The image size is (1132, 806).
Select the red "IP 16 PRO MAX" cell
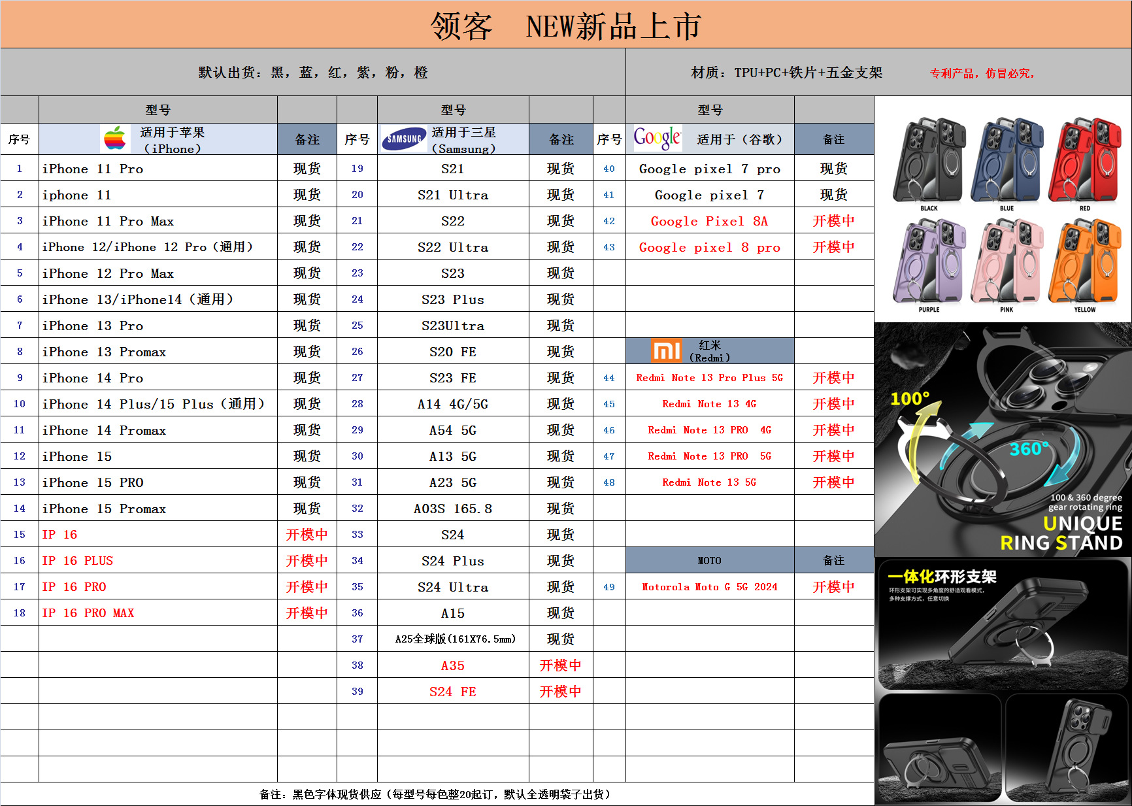click(158, 613)
